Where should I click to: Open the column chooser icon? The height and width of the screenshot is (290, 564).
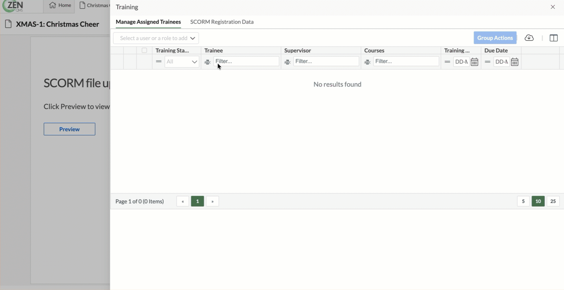pos(553,38)
